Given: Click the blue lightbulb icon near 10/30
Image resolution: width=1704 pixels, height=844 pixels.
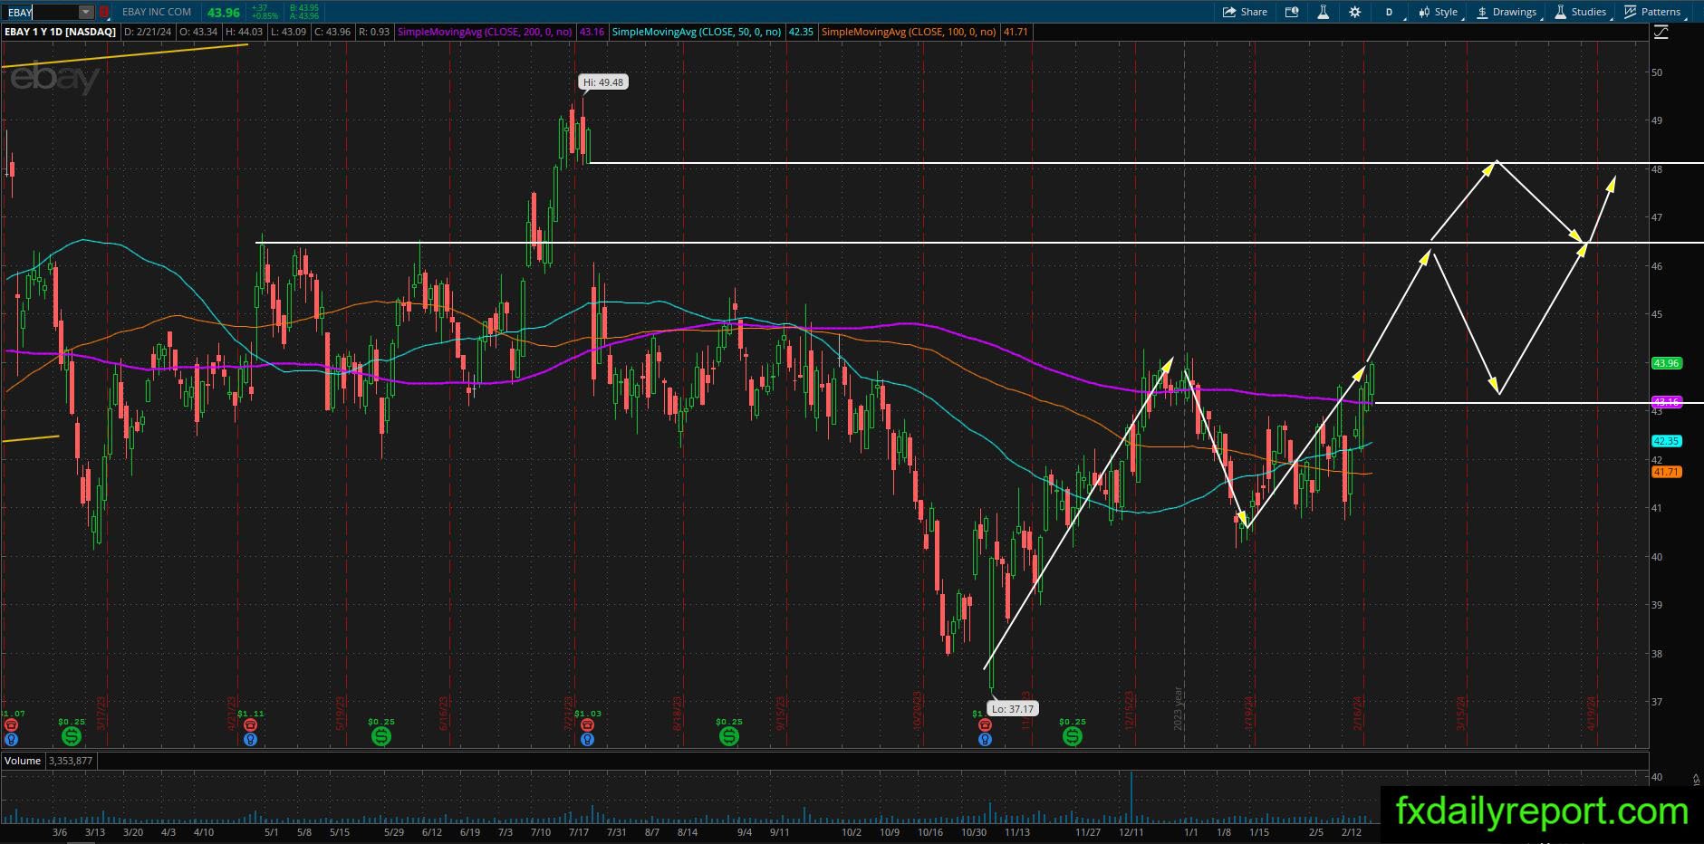Looking at the screenshot, I should tap(985, 739).
